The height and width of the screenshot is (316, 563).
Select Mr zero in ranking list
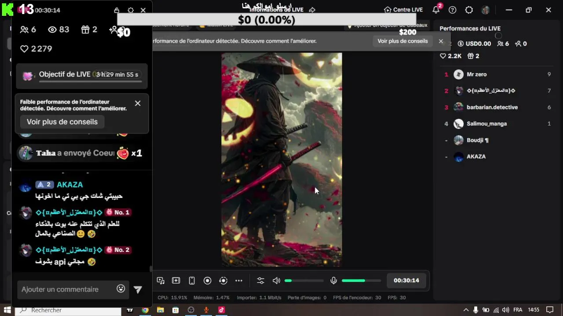point(497,74)
